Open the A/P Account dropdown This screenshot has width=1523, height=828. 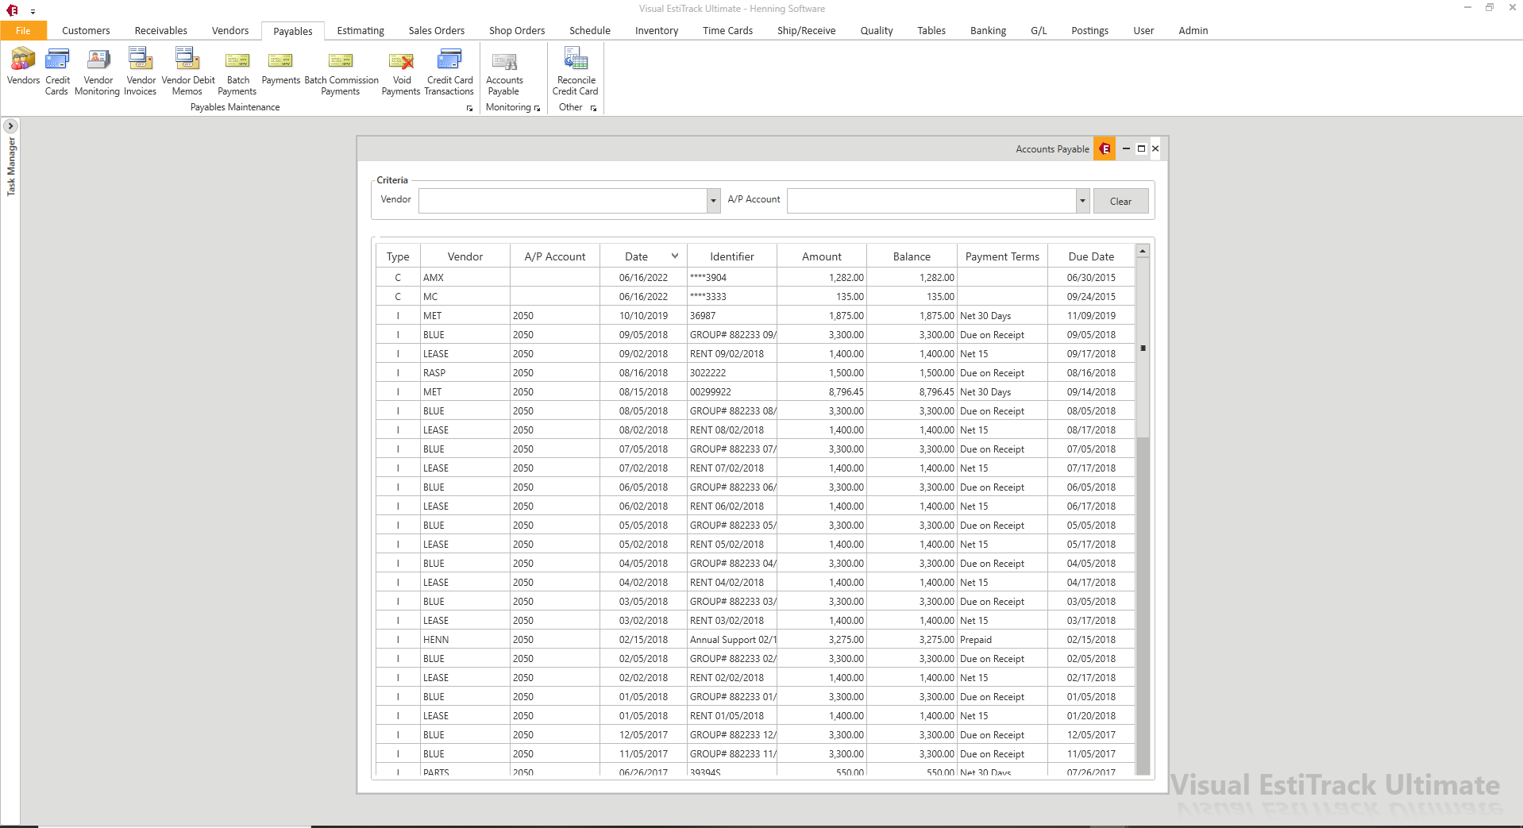tap(1082, 200)
